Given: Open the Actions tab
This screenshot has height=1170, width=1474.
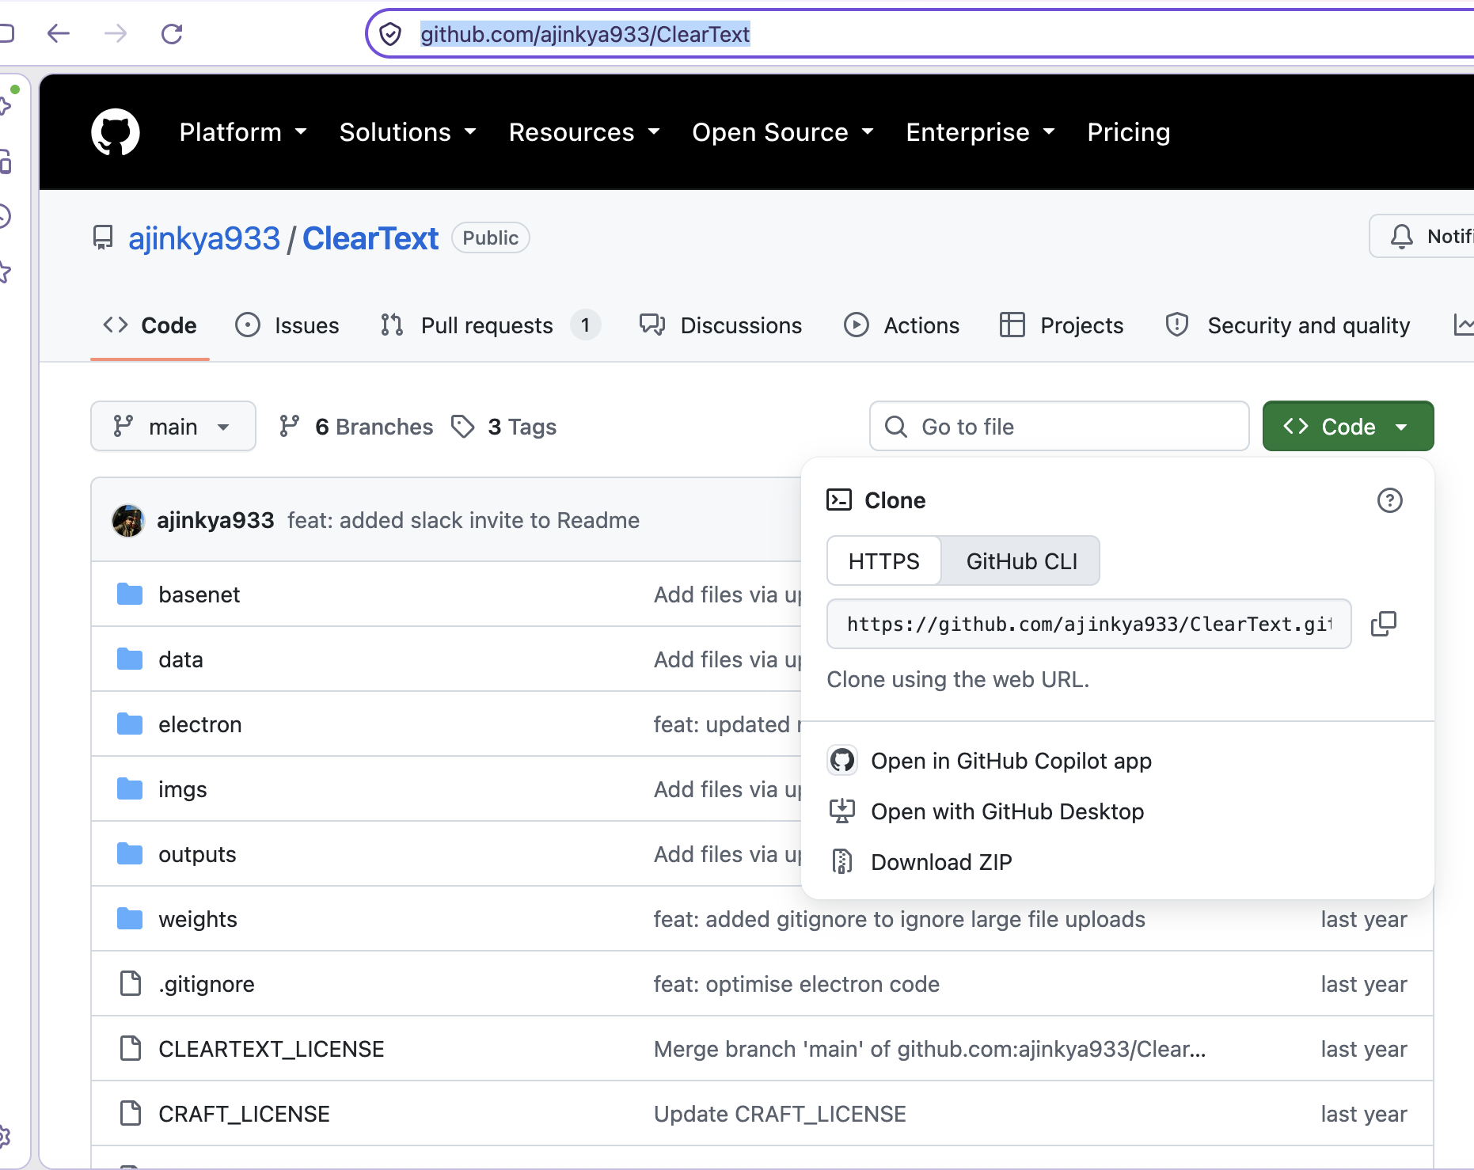Looking at the screenshot, I should pos(902,325).
